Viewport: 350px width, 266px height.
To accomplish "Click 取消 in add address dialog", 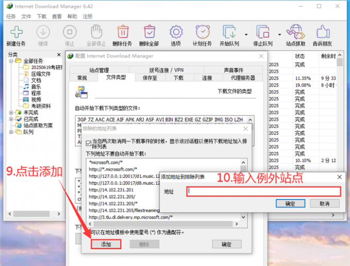I will pyautogui.click(x=325, y=204).
